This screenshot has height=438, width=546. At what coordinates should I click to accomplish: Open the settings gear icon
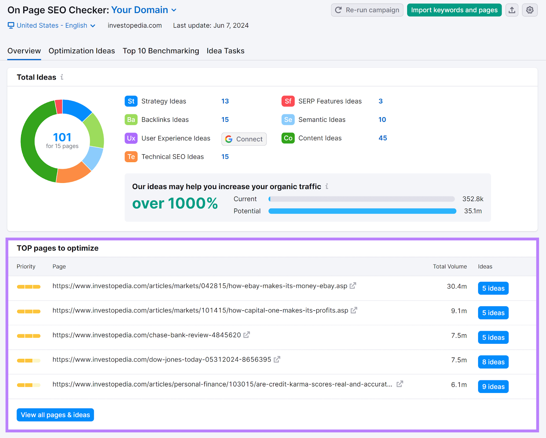[530, 10]
